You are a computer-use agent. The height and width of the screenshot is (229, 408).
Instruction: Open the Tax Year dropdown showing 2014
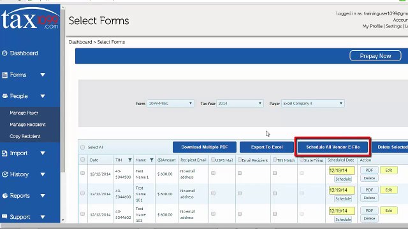point(240,103)
